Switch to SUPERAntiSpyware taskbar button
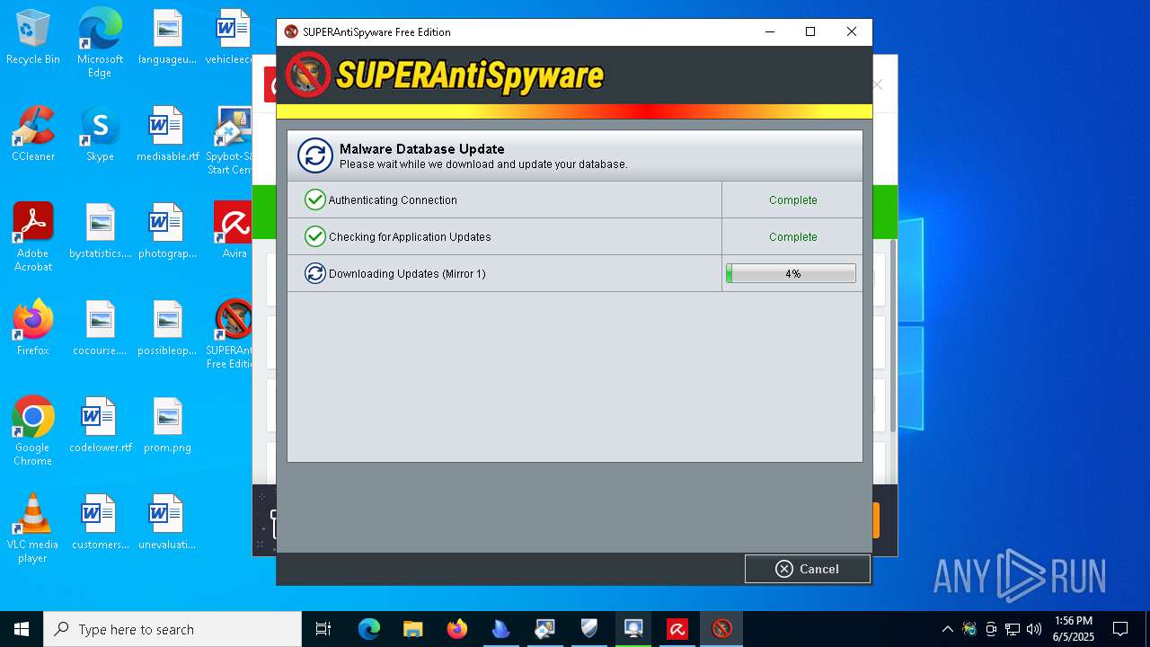The width and height of the screenshot is (1150, 647). (x=721, y=629)
